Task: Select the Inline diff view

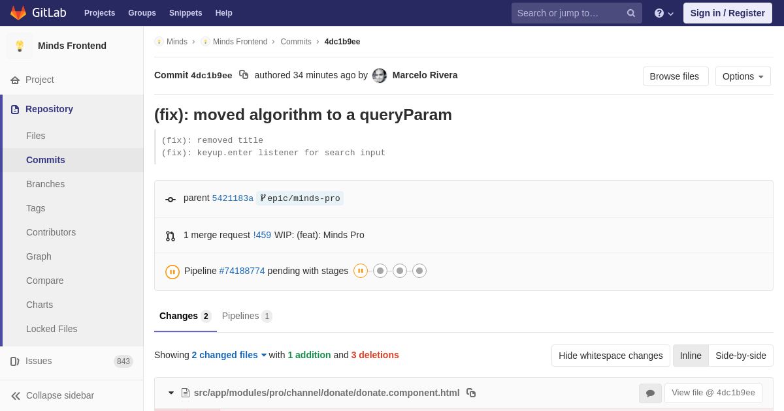Action: 691,356
